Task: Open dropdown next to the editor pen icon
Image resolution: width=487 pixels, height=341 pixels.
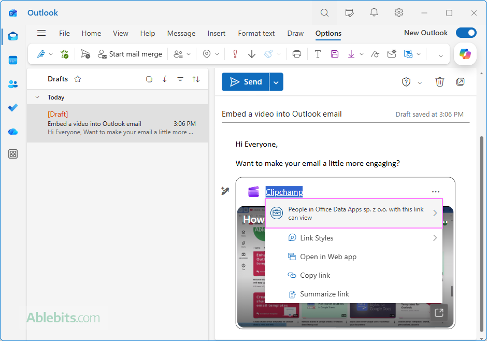Action: pos(51,54)
